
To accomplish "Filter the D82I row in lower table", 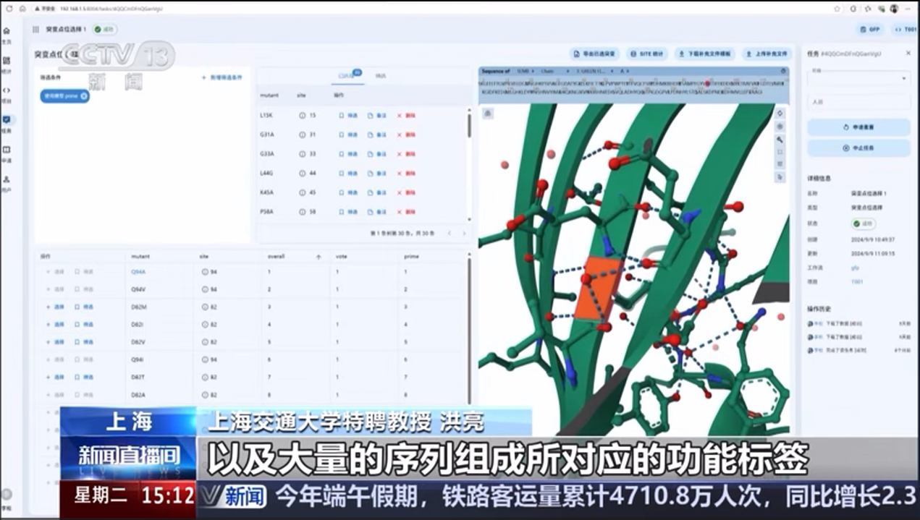I will 84,324.
